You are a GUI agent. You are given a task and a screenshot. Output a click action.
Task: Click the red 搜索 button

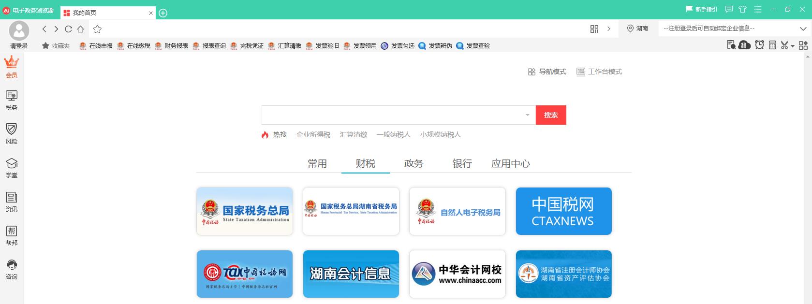coord(551,115)
